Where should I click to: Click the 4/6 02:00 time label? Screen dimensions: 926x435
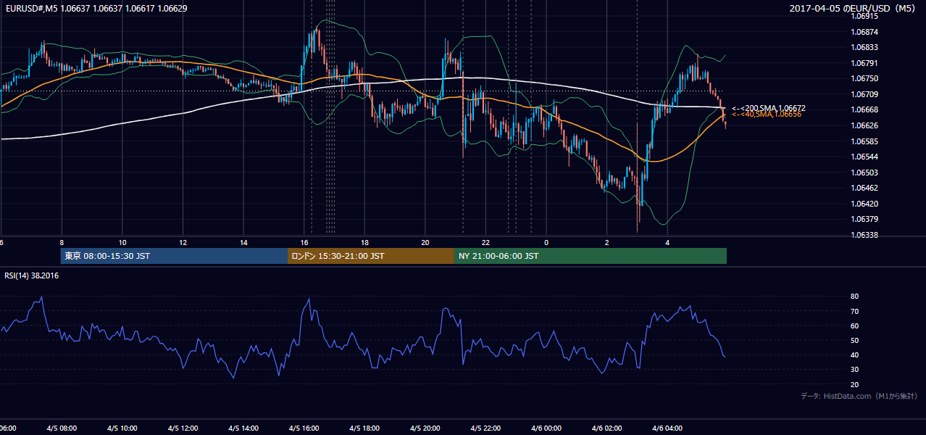tap(607, 428)
